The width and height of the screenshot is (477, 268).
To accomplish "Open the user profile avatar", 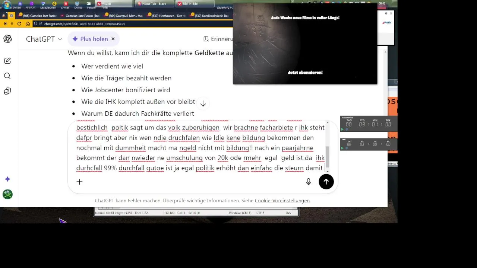I will (x=7, y=194).
